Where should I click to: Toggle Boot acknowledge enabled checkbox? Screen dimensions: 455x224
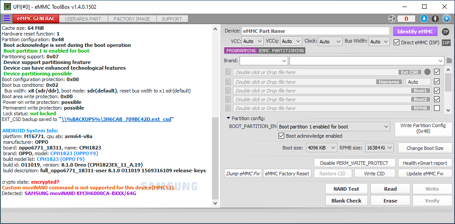[281, 136]
